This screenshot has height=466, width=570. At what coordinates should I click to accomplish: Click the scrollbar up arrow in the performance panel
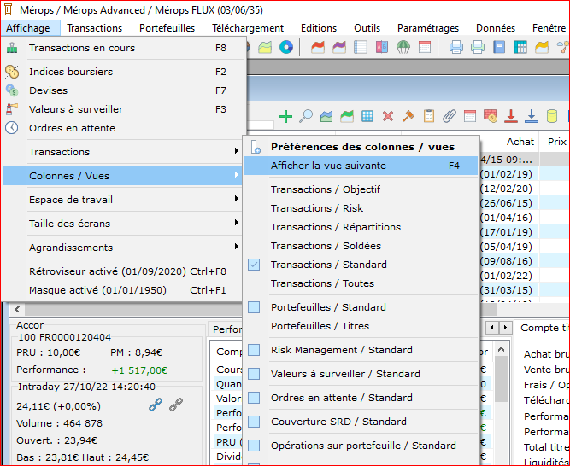[502, 350]
